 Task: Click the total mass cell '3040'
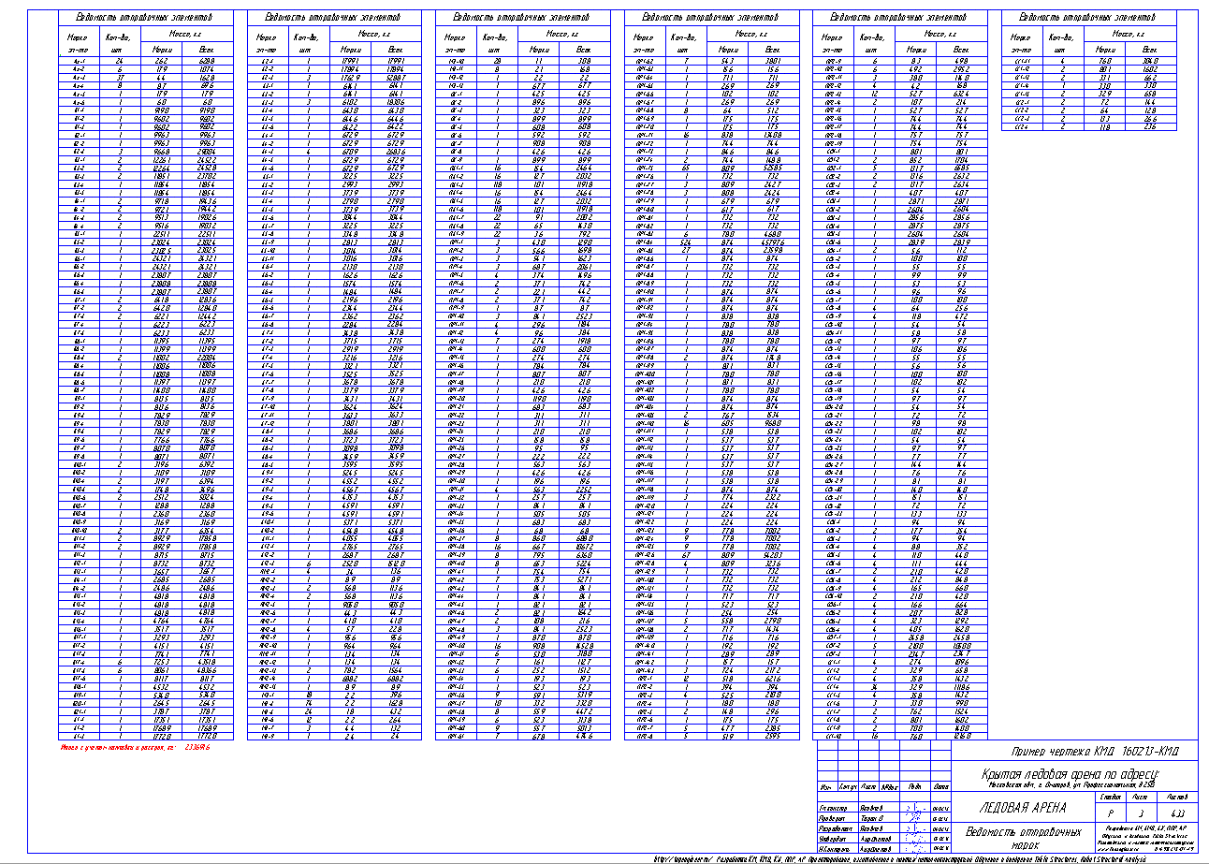point(1151,60)
